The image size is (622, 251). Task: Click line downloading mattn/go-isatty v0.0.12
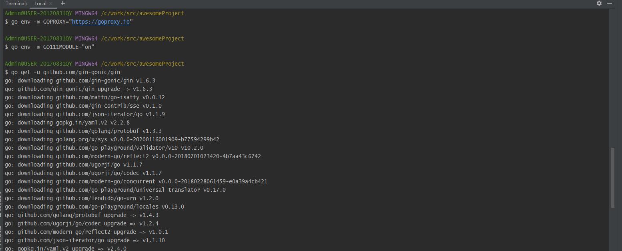pos(85,97)
